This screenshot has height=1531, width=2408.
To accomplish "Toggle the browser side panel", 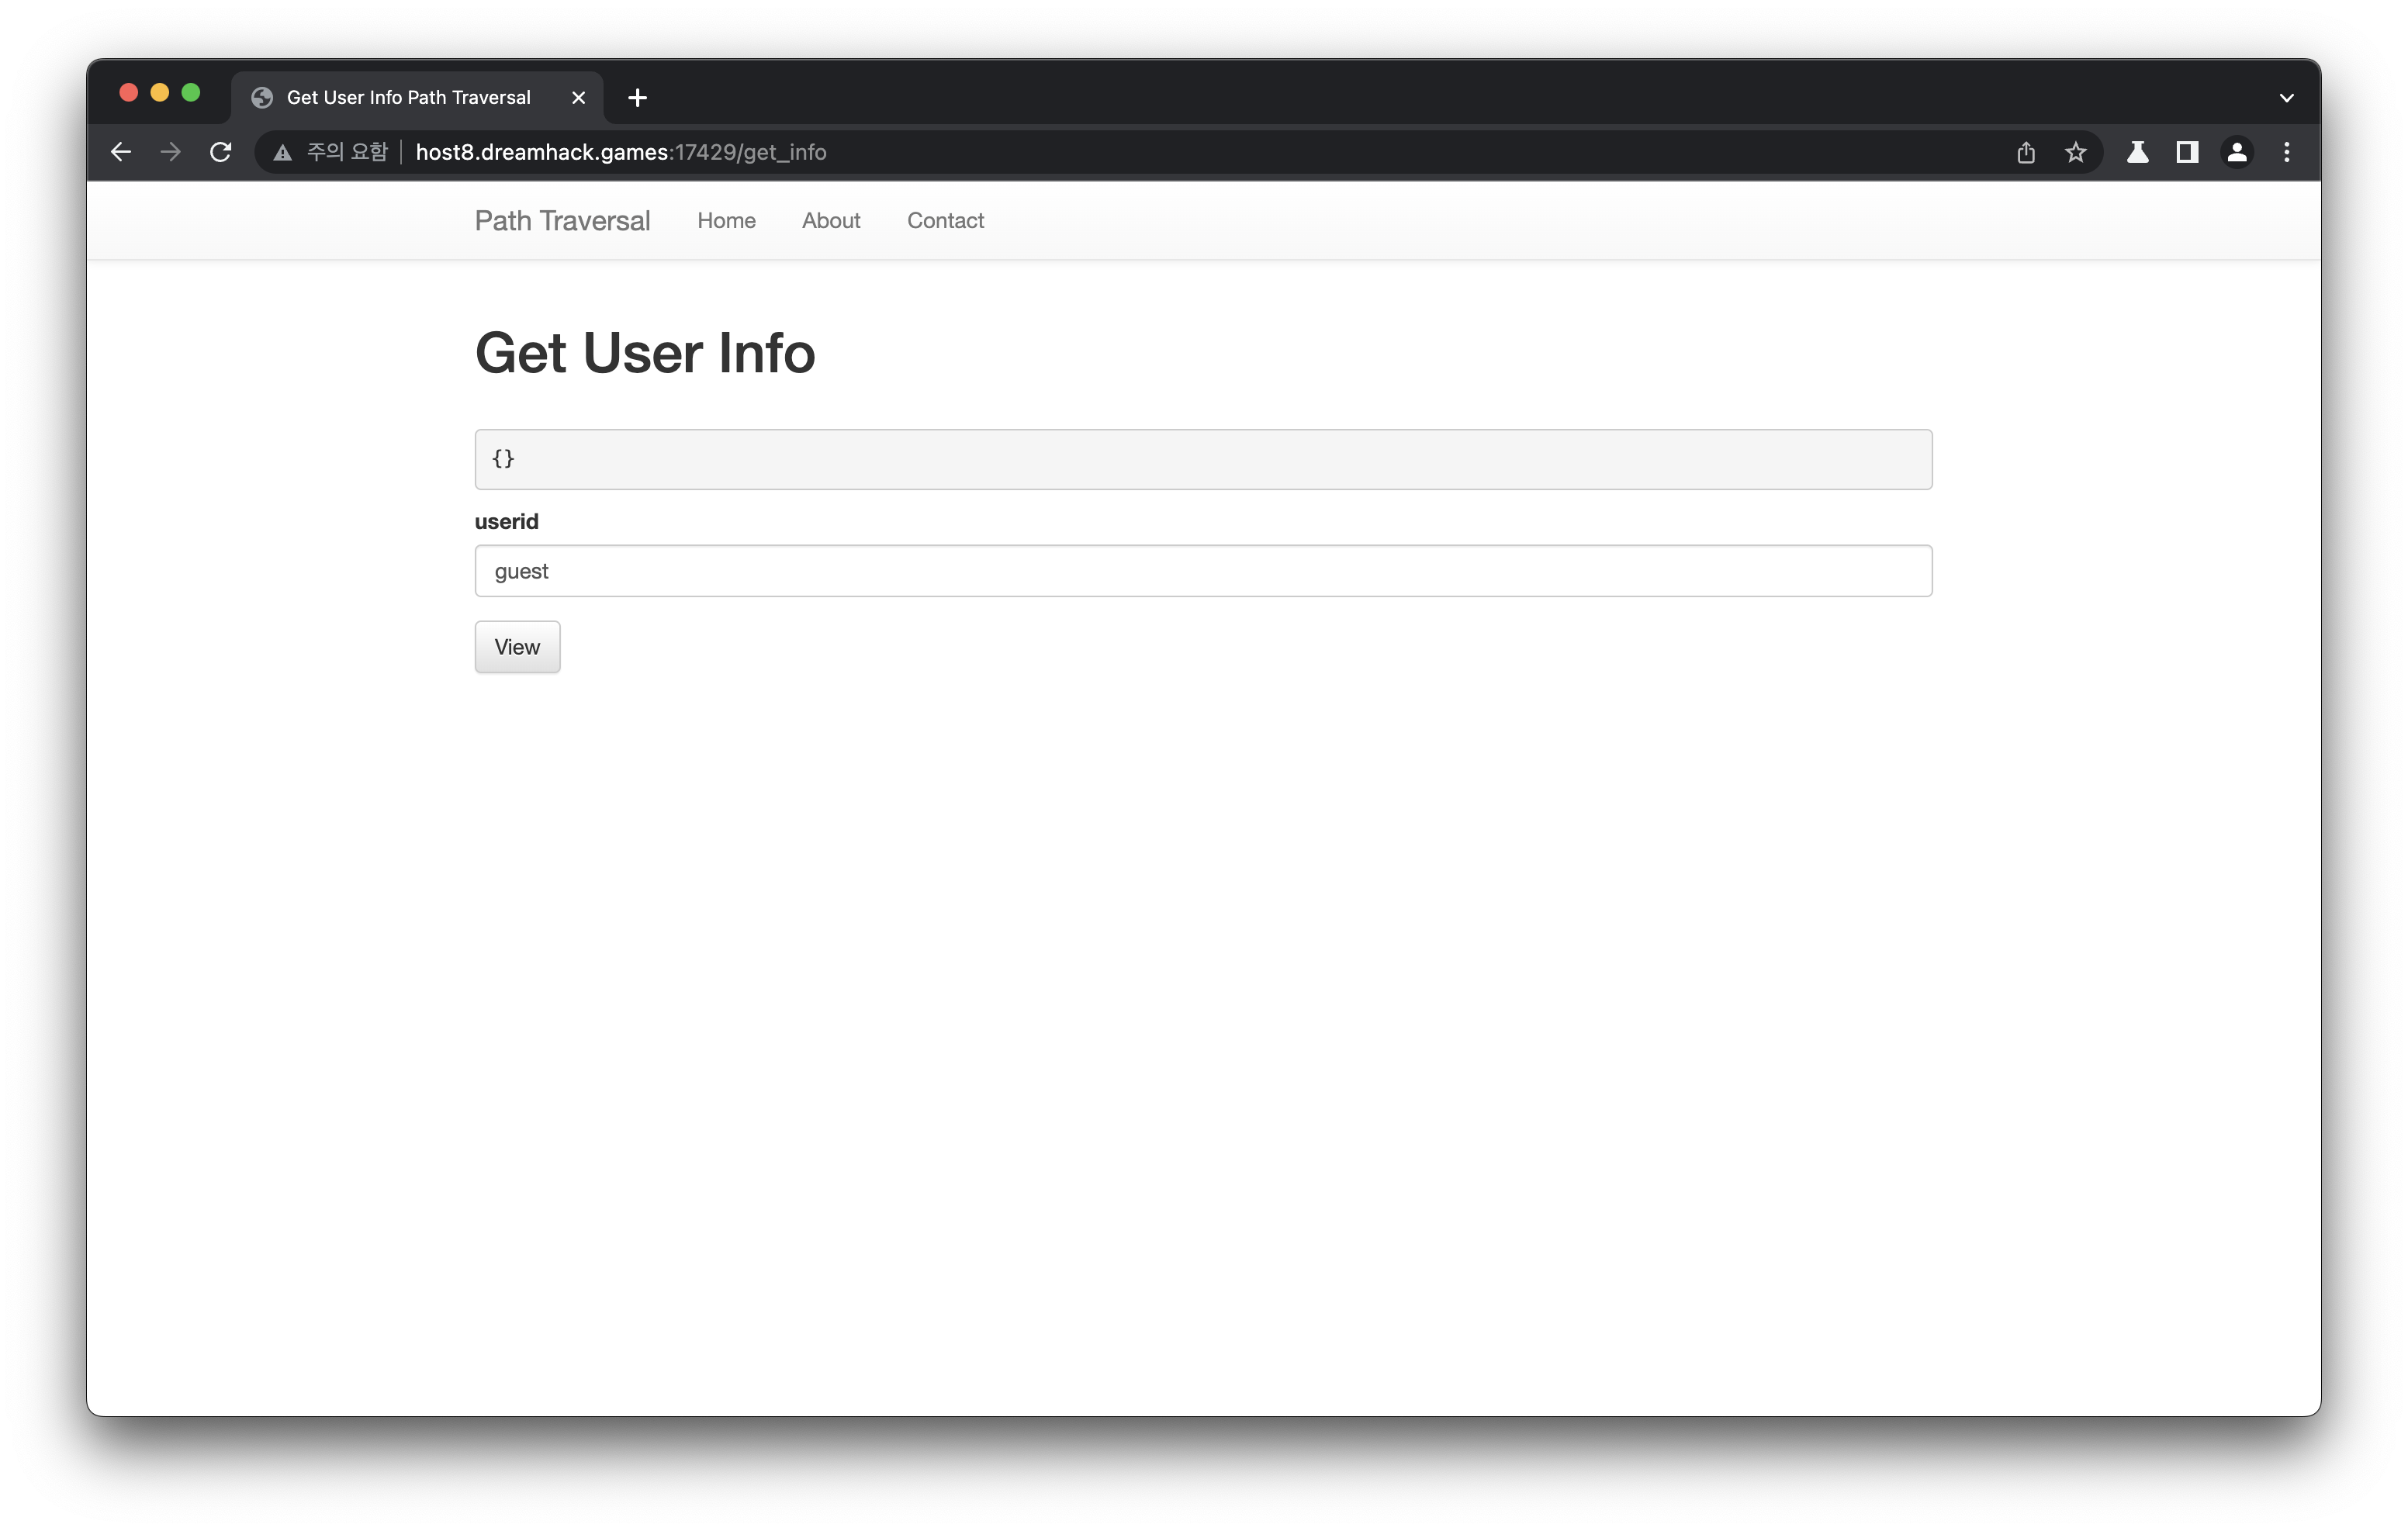I will 2187,152.
